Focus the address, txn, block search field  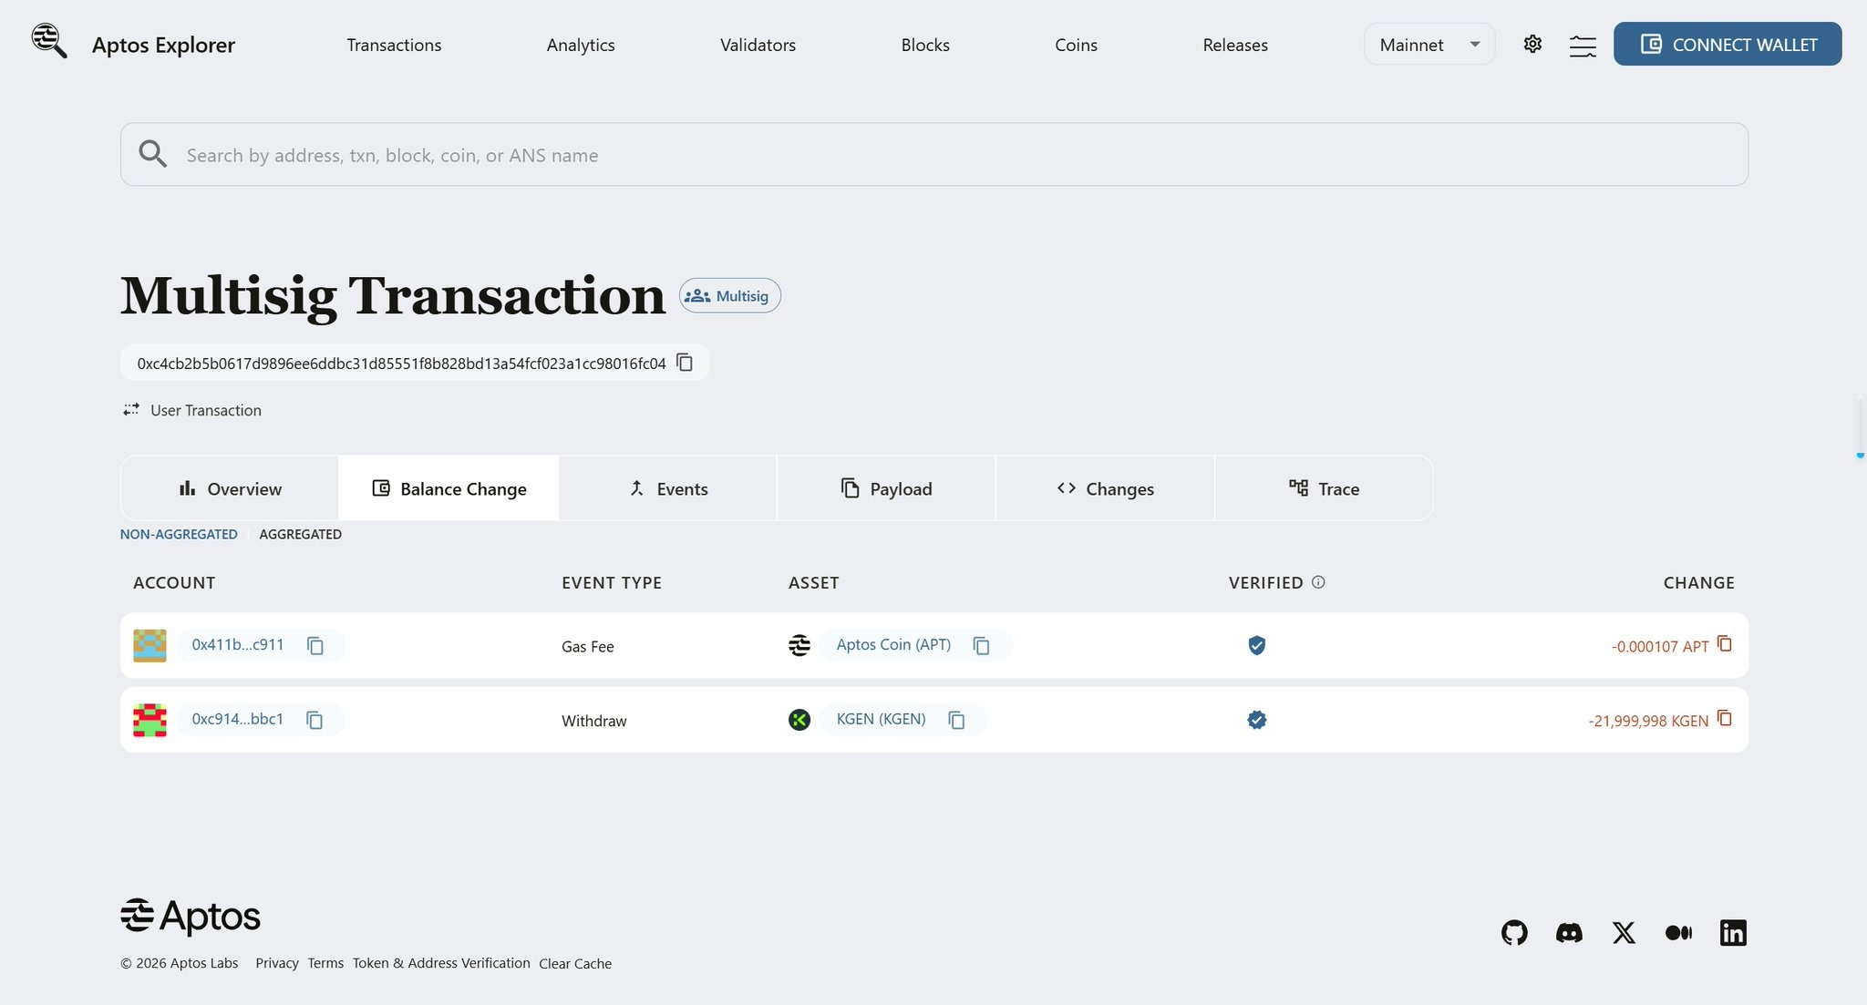934,154
